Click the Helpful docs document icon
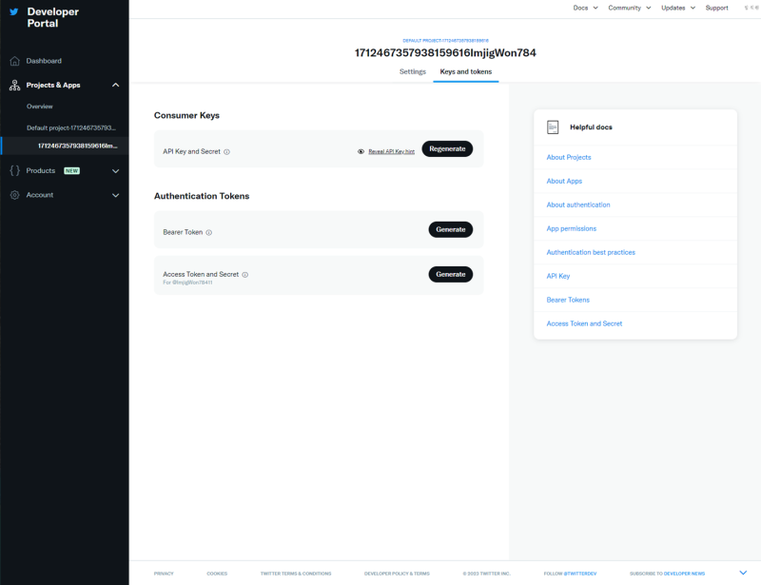Viewport: 761px width, 585px height. pyautogui.click(x=553, y=127)
